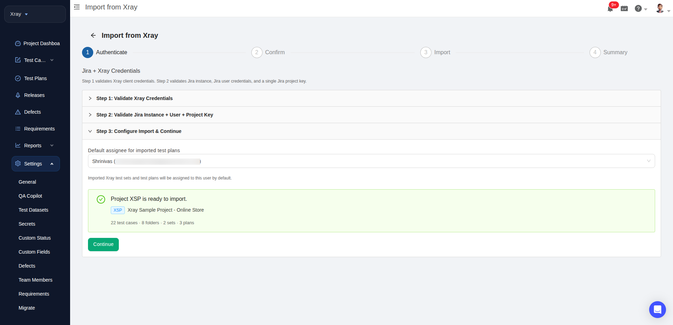Open the help question mark menu
Screen dimensions: 673x325
(638, 8)
